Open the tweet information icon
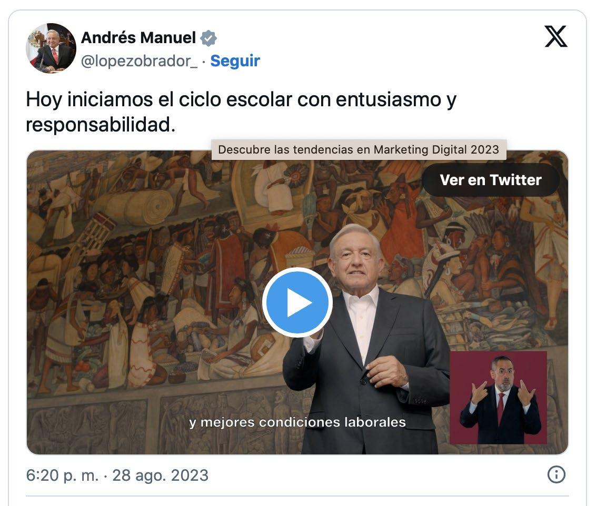The width and height of the screenshot is (596, 506). pos(557,474)
